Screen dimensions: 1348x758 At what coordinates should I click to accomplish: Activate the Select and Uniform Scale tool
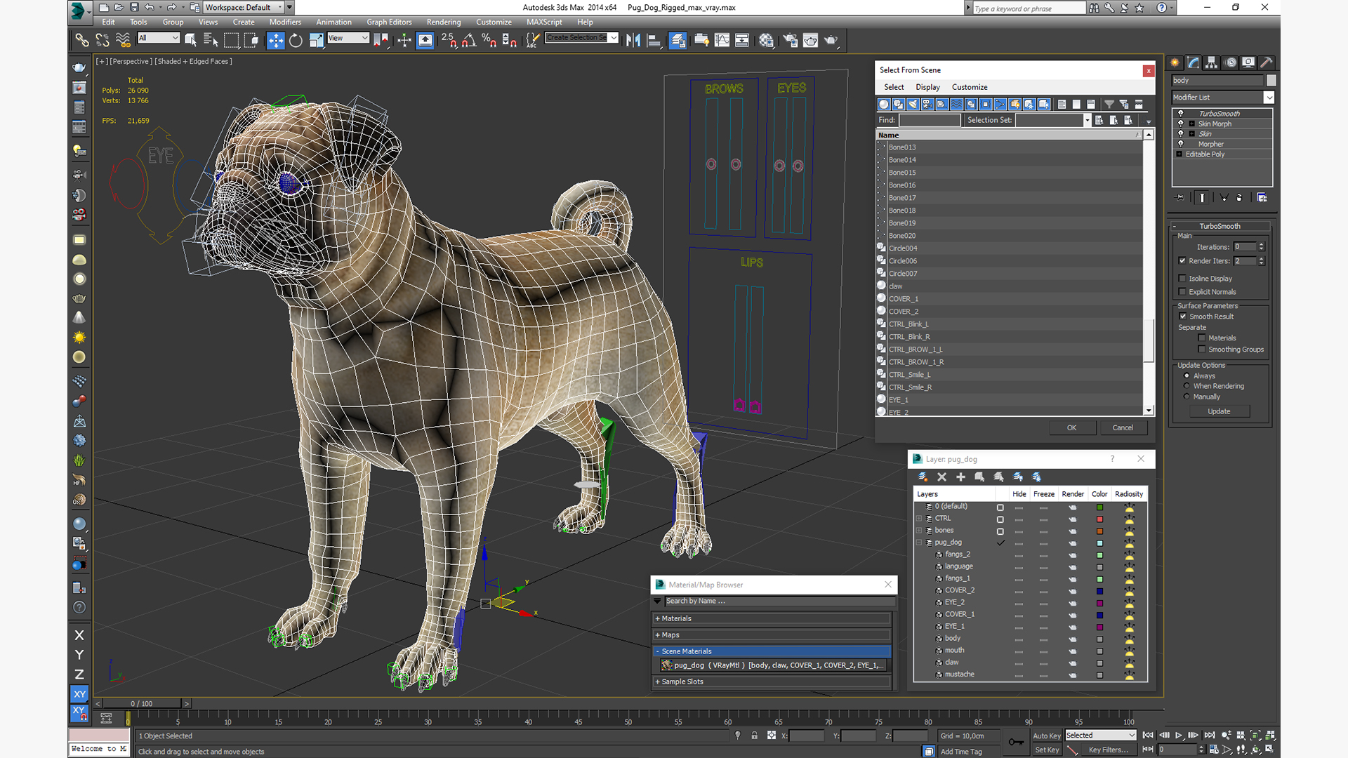coord(316,41)
